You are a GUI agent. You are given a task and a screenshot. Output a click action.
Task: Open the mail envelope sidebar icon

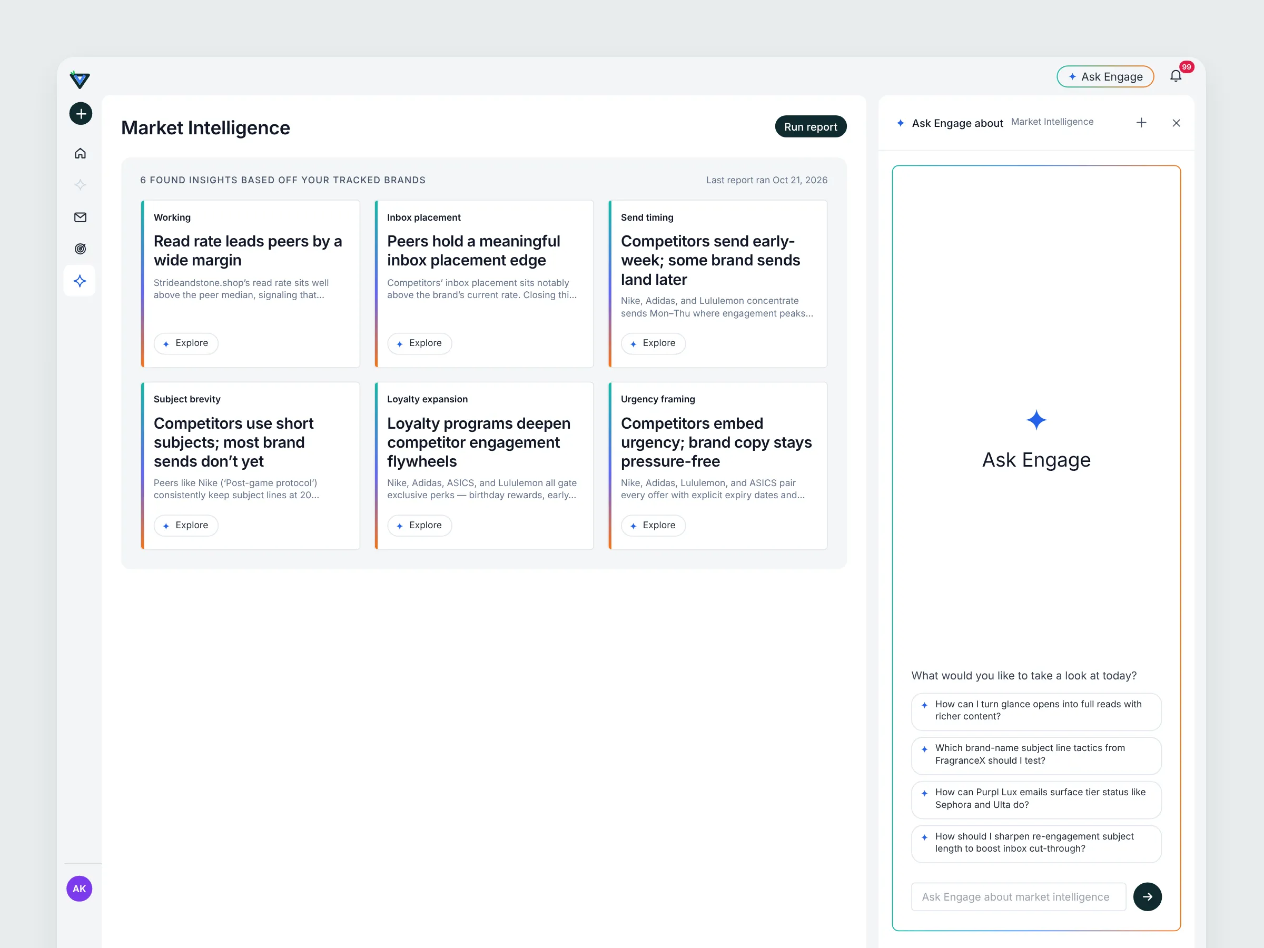click(81, 217)
